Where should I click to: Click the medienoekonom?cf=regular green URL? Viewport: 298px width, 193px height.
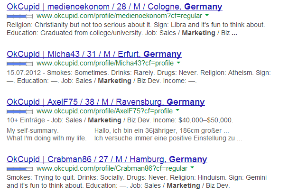[x=119, y=16]
